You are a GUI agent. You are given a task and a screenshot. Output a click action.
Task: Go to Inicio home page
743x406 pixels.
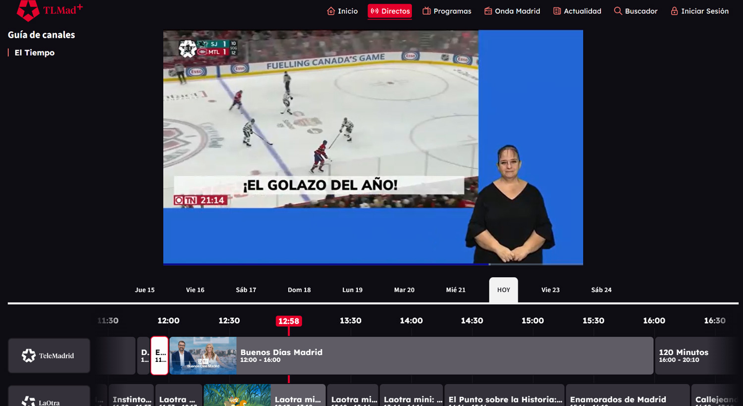tap(342, 11)
